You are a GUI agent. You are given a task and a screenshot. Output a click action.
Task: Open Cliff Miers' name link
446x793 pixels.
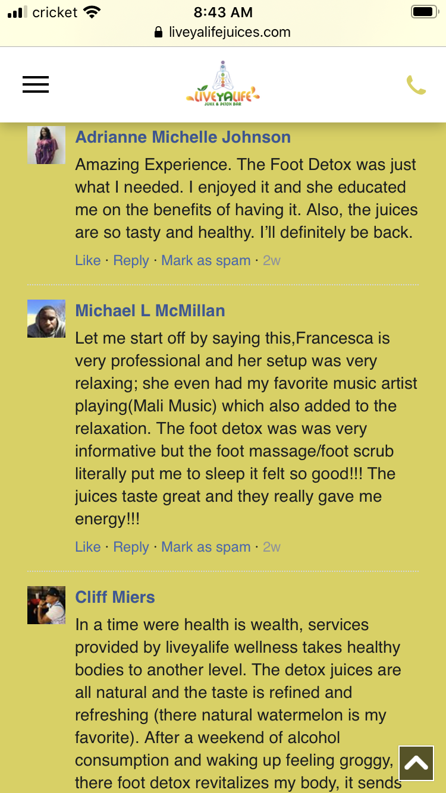pos(115,597)
